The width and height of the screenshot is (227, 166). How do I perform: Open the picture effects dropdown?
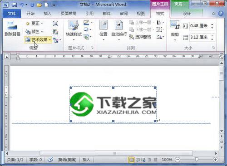tap(90, 29)
